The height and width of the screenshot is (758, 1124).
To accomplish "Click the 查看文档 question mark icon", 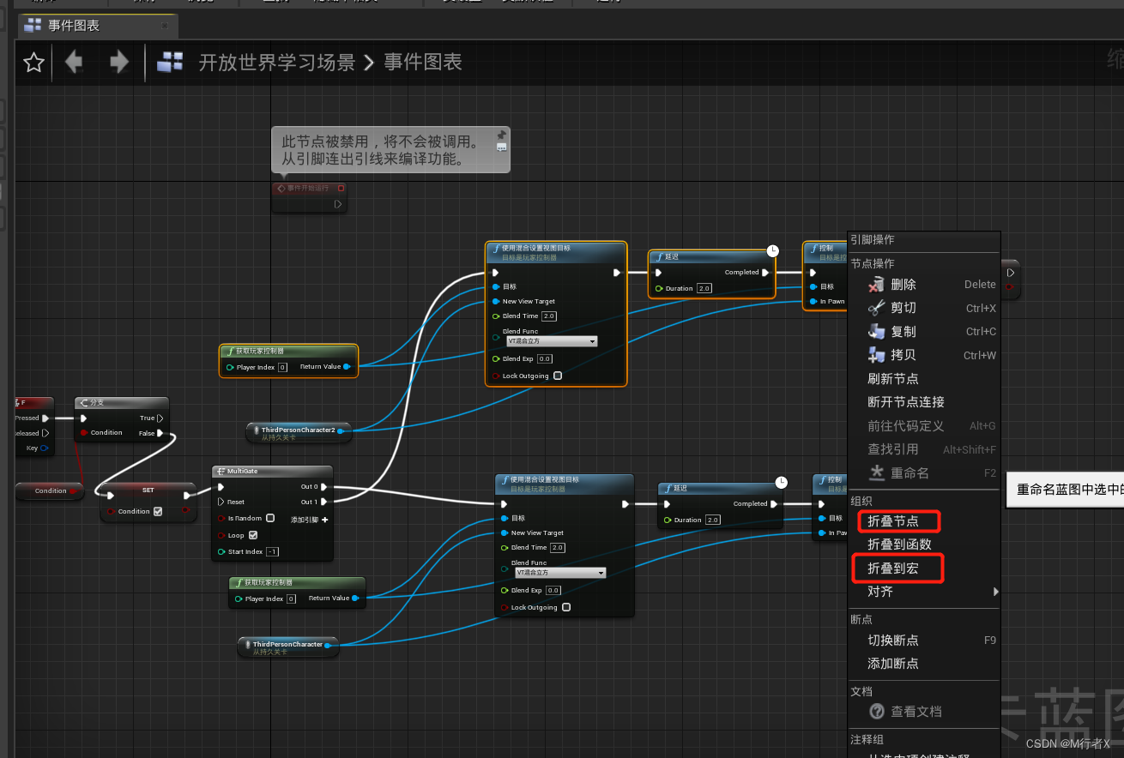I will click(x=877, y=712).
